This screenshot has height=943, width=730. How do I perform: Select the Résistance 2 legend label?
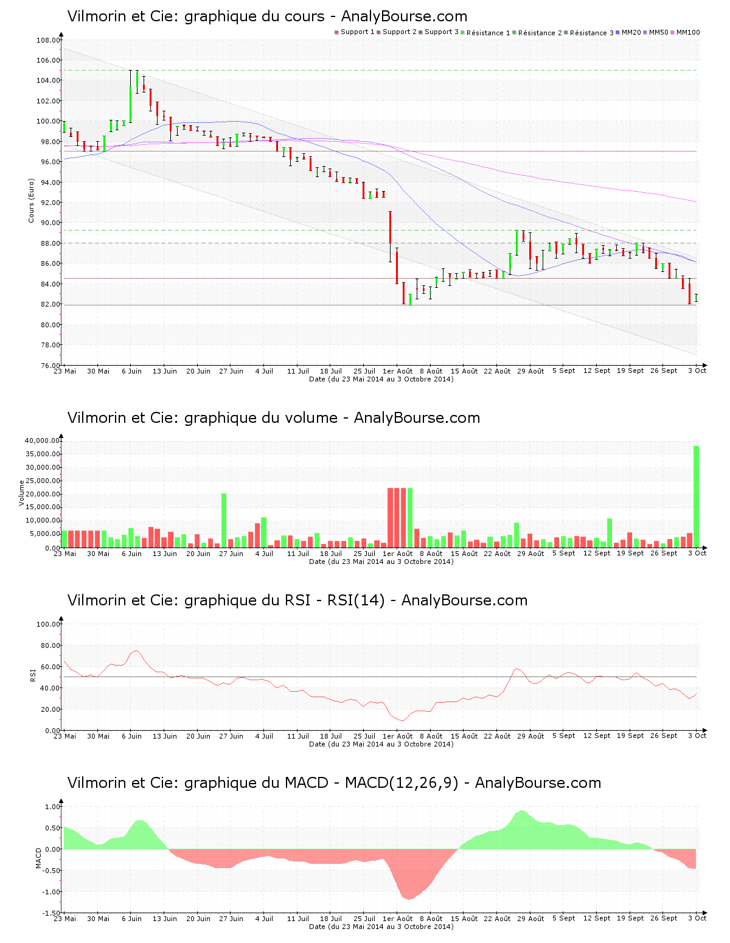tap(540, 32)
